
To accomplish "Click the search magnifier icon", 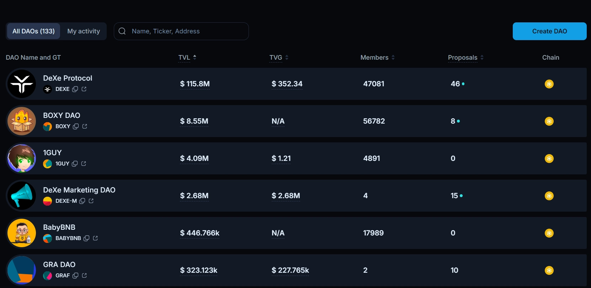I will (x=122, y=31).
